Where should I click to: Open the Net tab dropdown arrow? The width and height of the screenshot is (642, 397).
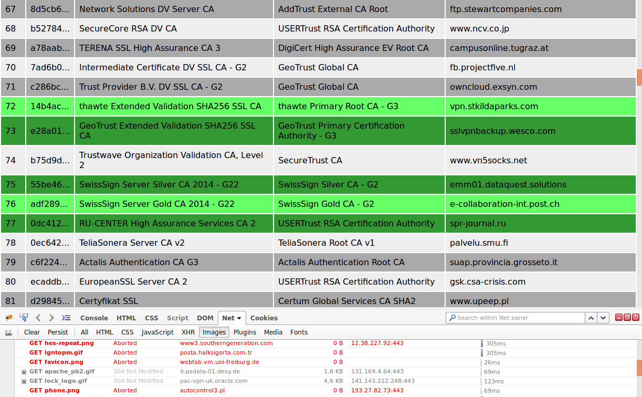[239, 318]
